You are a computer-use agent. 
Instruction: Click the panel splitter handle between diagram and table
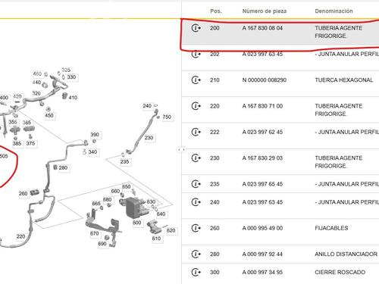tap(181, 150)
